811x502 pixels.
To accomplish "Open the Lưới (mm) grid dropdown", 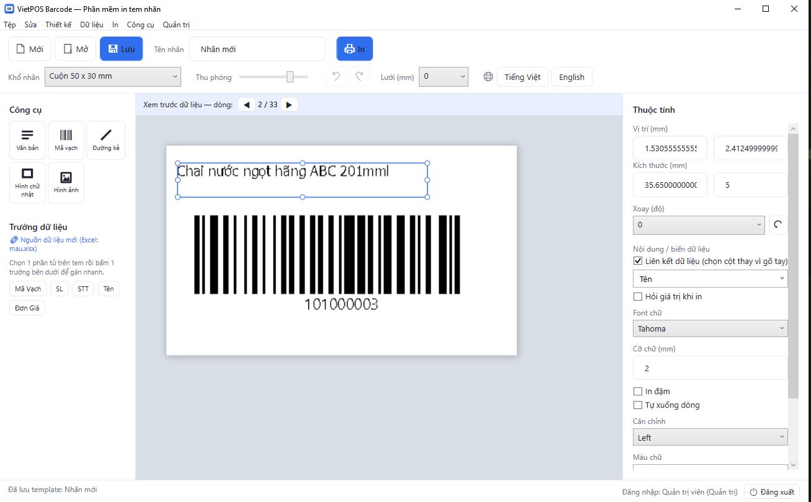I will [x=444, y=77].
